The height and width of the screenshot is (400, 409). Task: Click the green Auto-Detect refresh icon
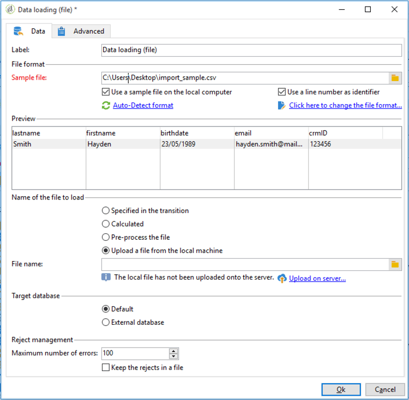106,106
